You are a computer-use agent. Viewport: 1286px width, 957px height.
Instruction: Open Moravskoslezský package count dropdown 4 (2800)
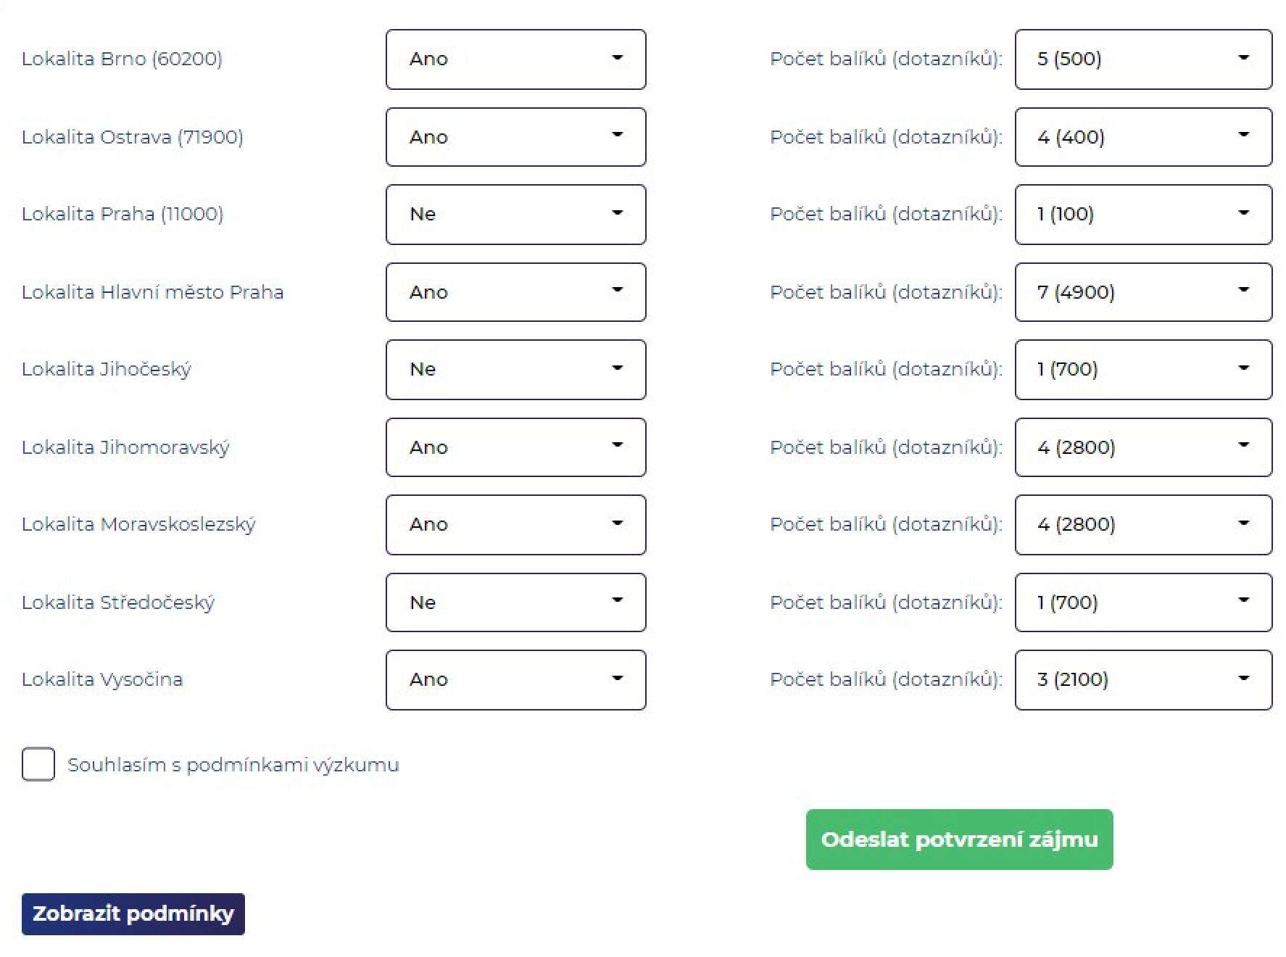(x=1143, y=525)
